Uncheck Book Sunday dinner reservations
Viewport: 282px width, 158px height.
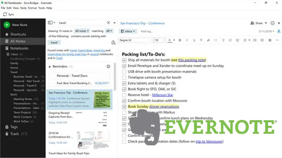click(x=124, y=107)
